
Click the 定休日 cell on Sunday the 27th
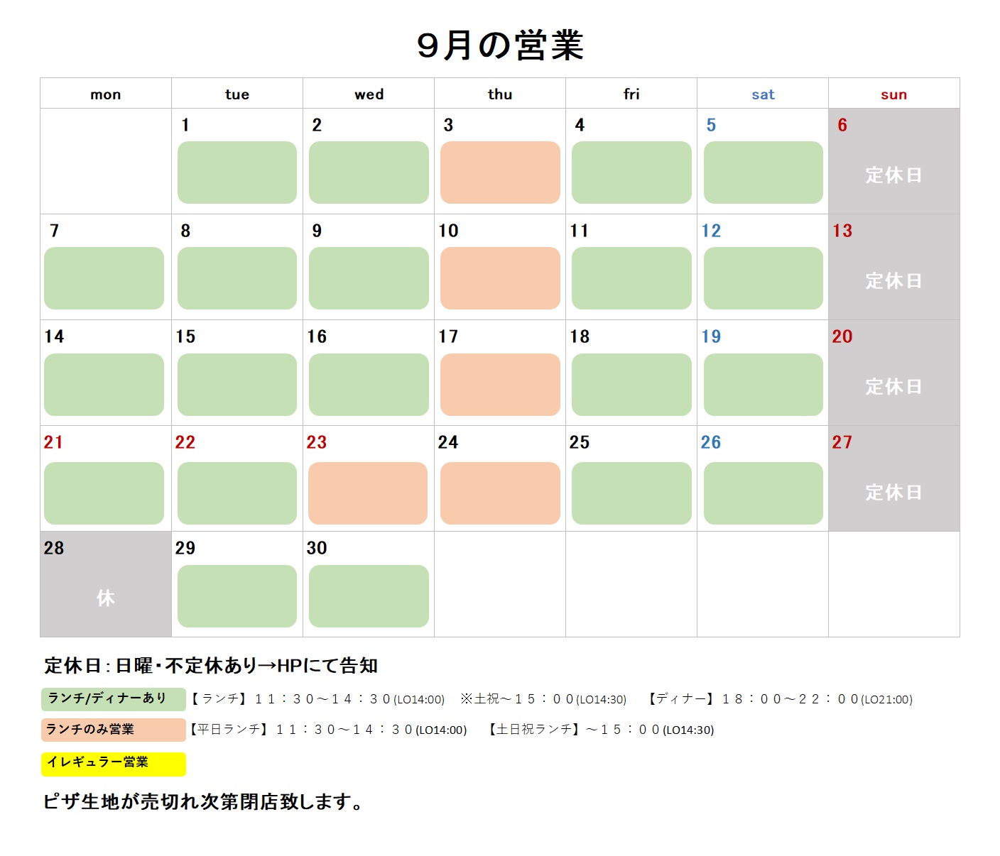click(x=894, y=478)
